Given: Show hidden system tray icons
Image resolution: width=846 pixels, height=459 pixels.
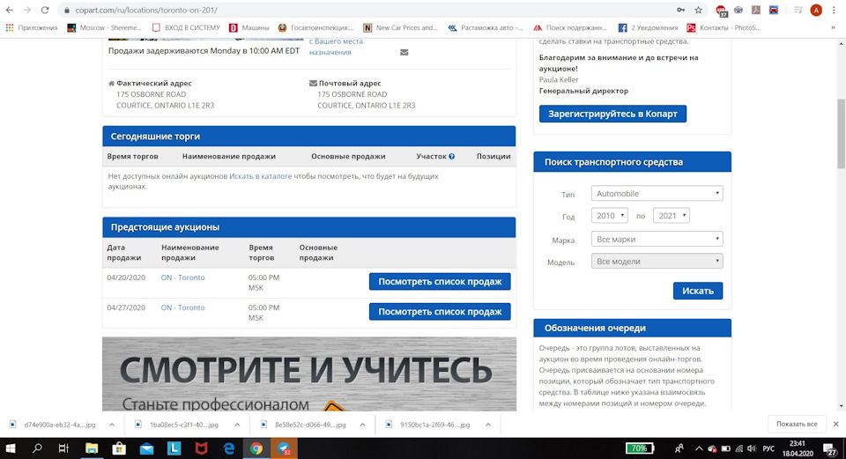Looking at the screenshot, I should point(699,448).
